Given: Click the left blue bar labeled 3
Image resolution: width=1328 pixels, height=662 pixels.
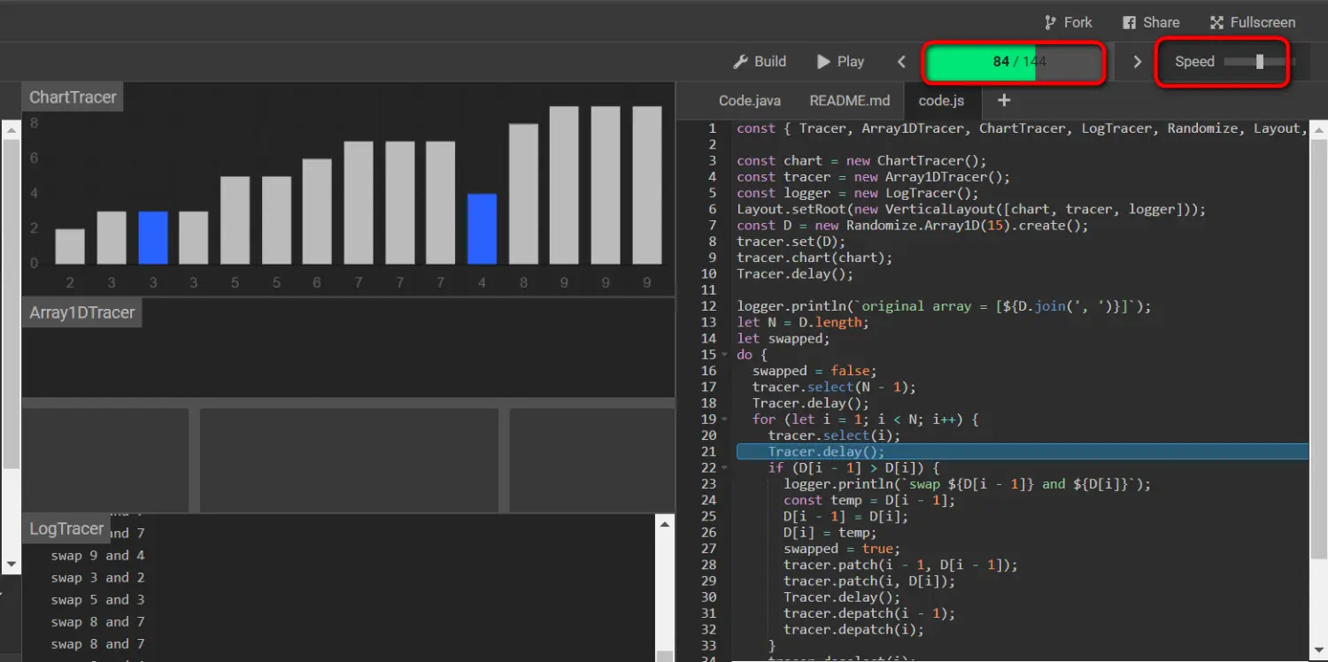Looking at the screenshot, I should tap(153, 237).
